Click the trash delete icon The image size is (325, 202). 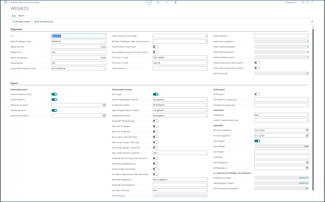176,2
